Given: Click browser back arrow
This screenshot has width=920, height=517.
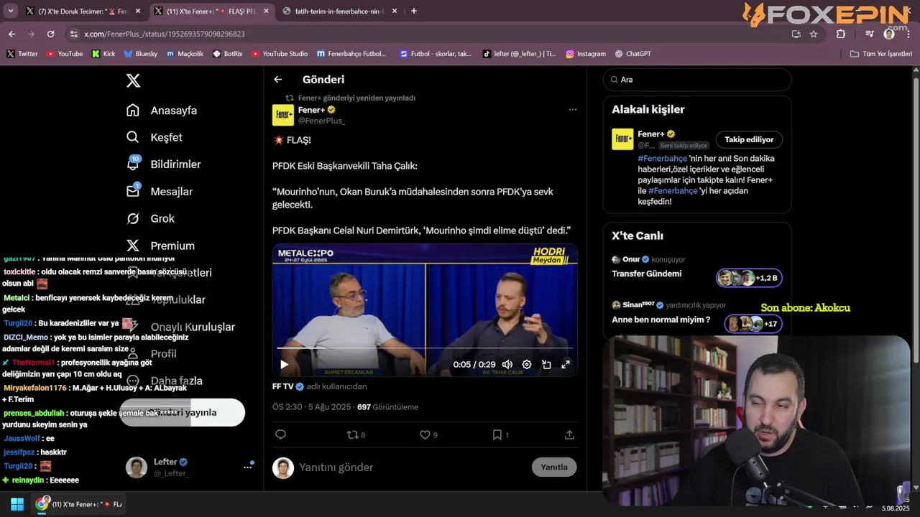Looking at the screenshot, I should (x=11, y=34).
